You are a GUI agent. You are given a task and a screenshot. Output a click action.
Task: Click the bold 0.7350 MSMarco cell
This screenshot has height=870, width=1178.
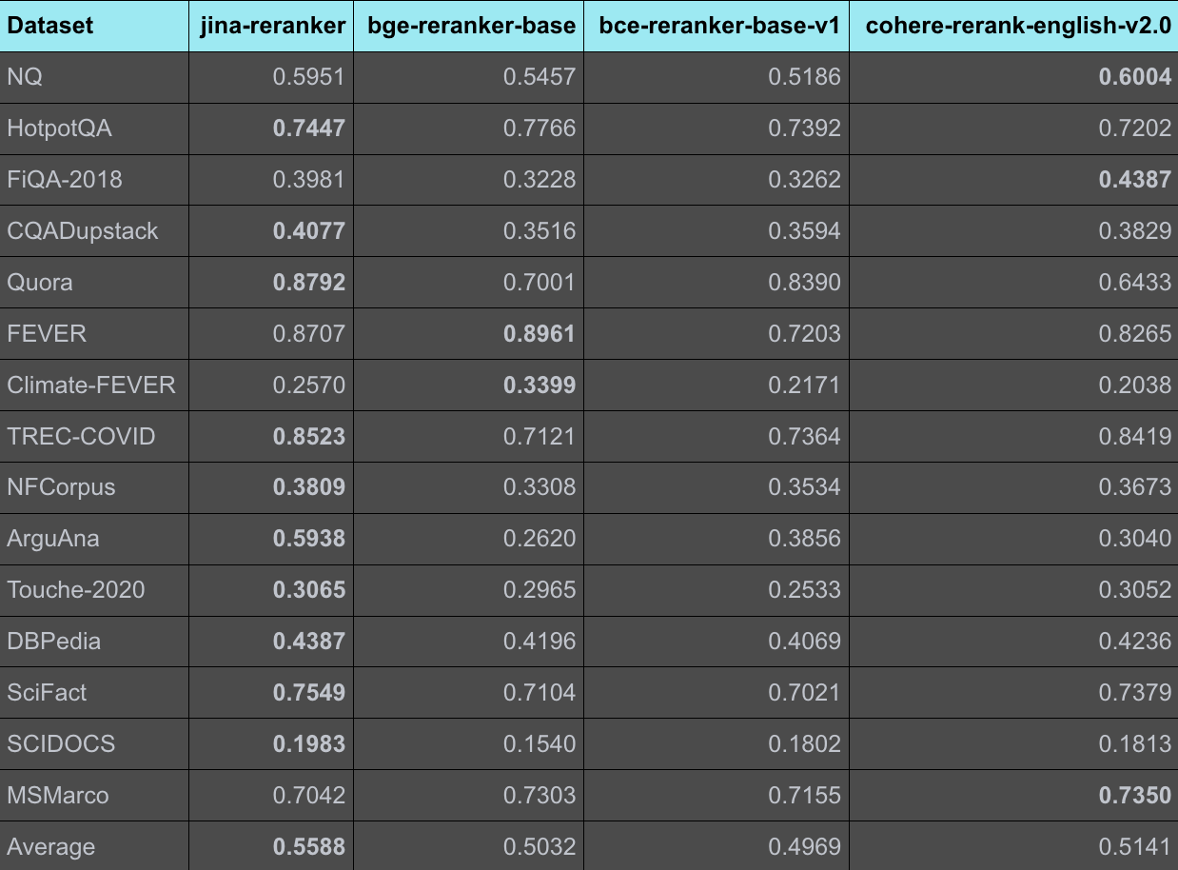coord(1135,796)
